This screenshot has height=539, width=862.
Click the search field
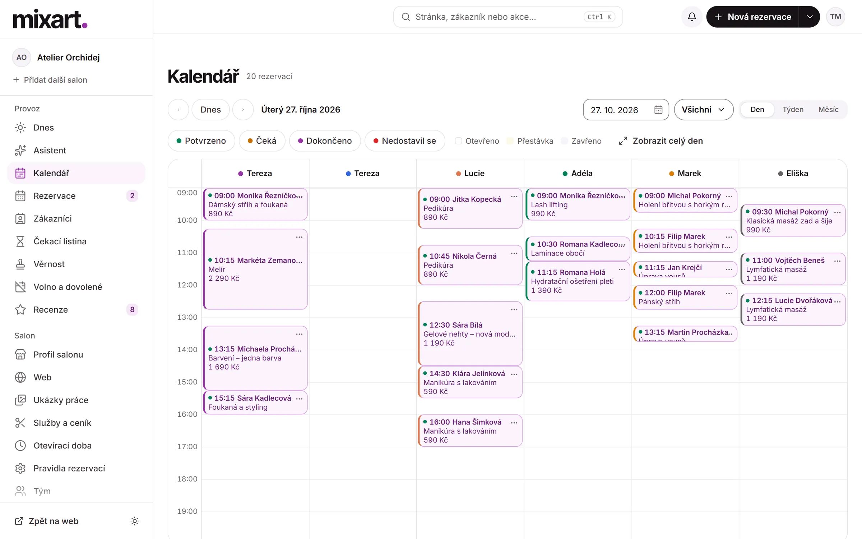508,17
